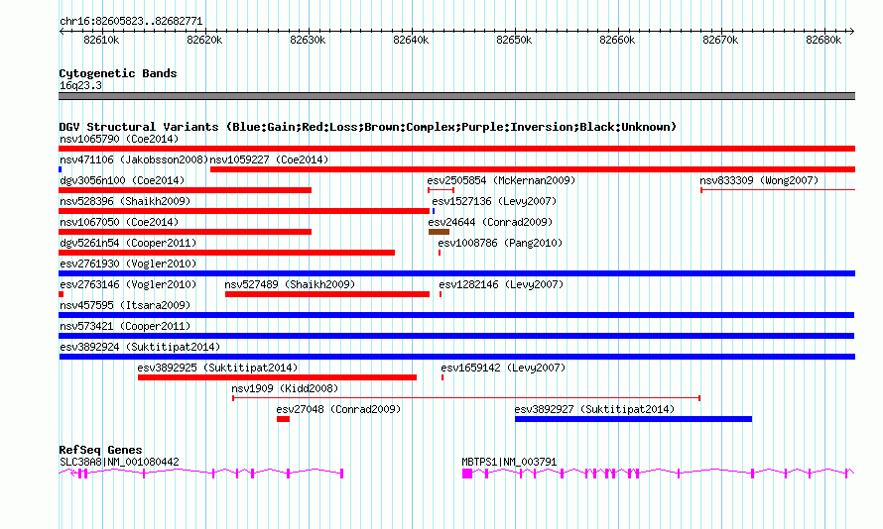Open the nsv527489 (Shaikh2009) label
The width and height of the screenshot is (883, 529).
pos(290,284)
